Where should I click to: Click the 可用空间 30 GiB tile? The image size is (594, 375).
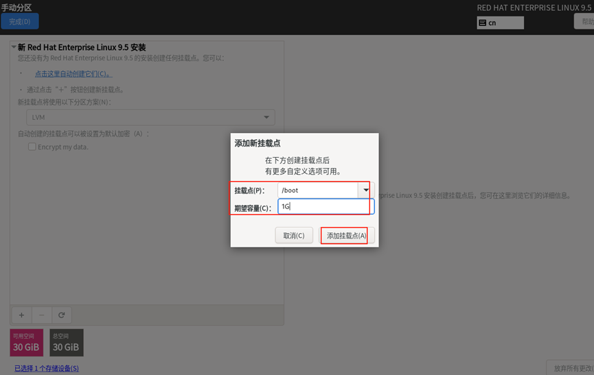click(26, 343)
